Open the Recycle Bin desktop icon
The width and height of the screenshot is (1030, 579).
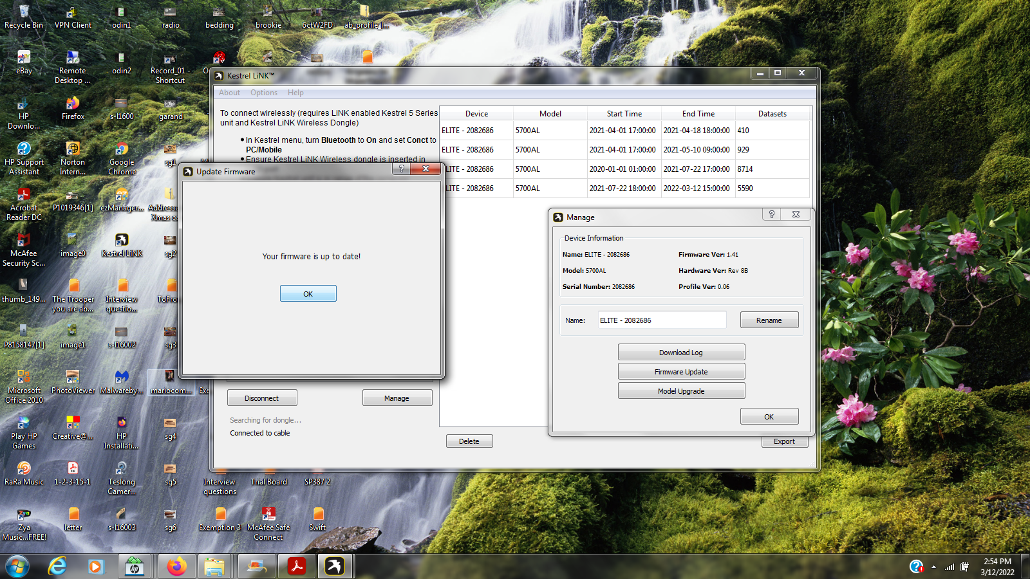tap(24, 17)
